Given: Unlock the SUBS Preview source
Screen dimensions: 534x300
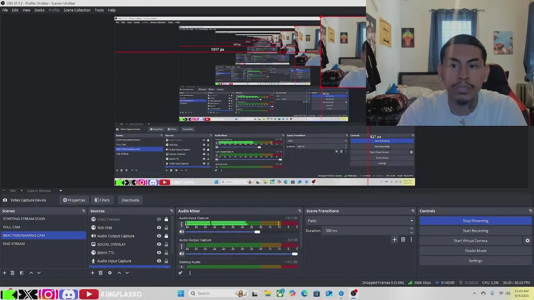Looking at the screenshot, I should 166,219.
